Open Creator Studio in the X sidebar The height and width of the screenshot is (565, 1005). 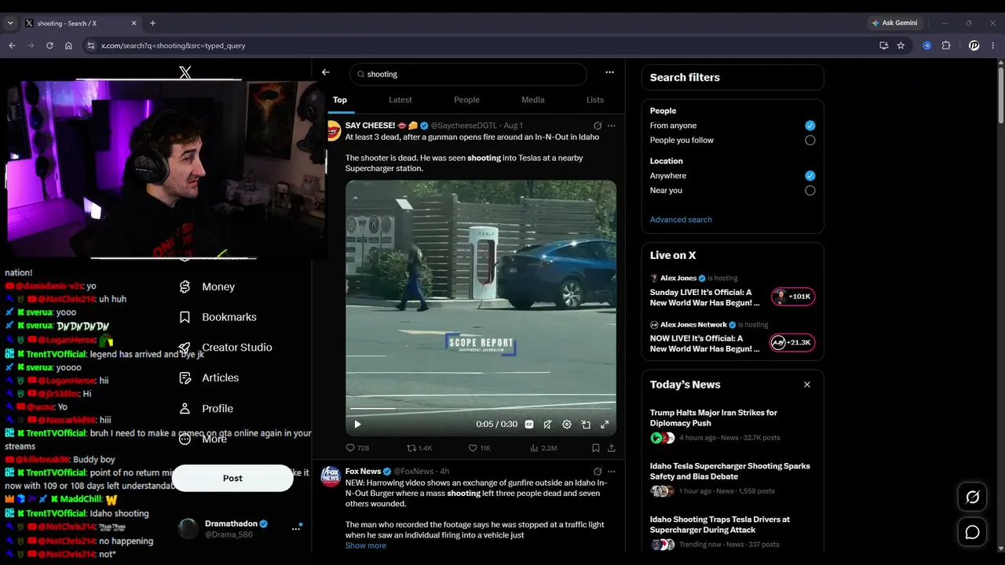point(225,348)
